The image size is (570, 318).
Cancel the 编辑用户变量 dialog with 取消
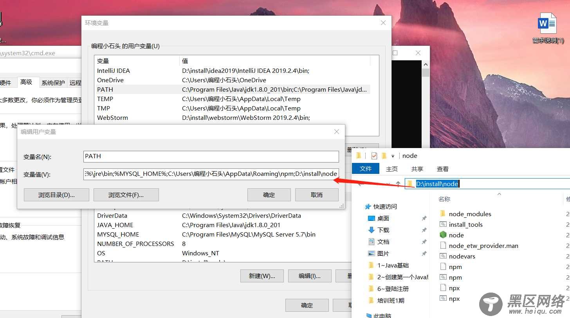(317, 195)
